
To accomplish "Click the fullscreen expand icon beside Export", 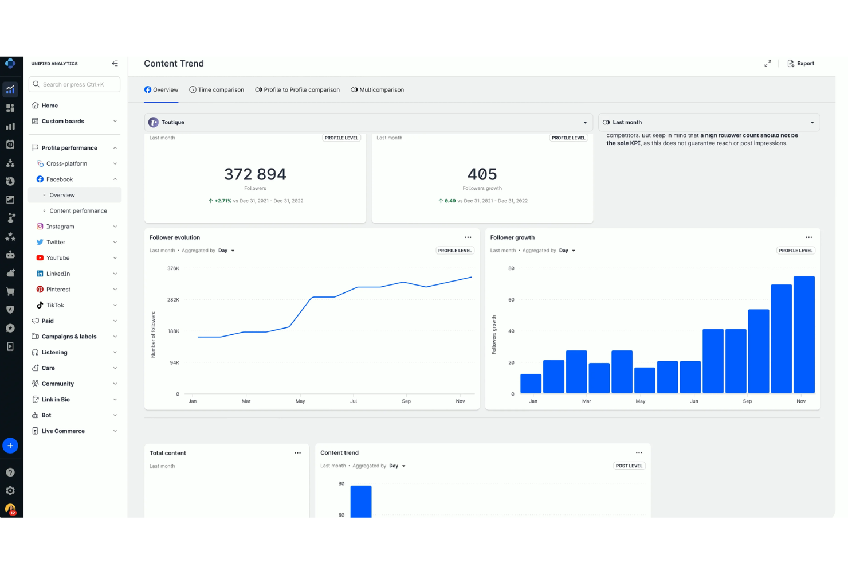I will click(768, 64).
